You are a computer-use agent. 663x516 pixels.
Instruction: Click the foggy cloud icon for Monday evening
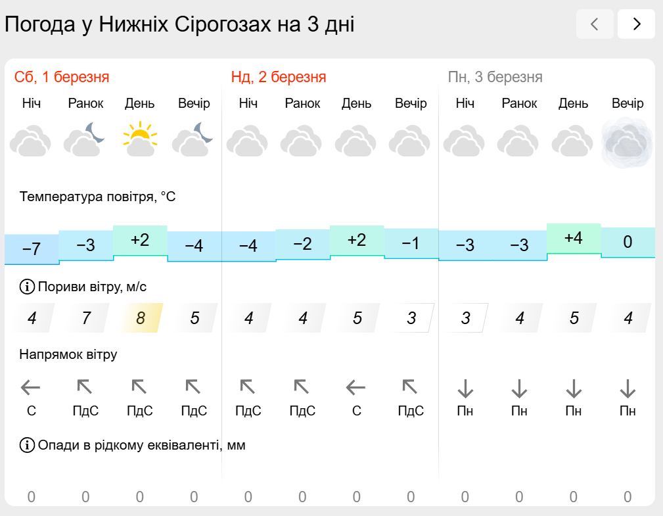coord(627,142)
